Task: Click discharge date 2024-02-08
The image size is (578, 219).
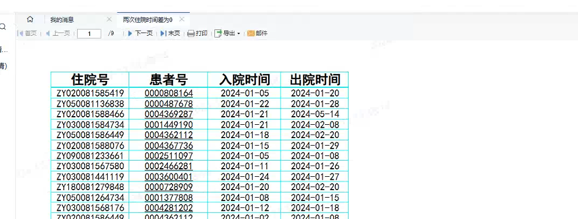Action: [x=315, y=125]
